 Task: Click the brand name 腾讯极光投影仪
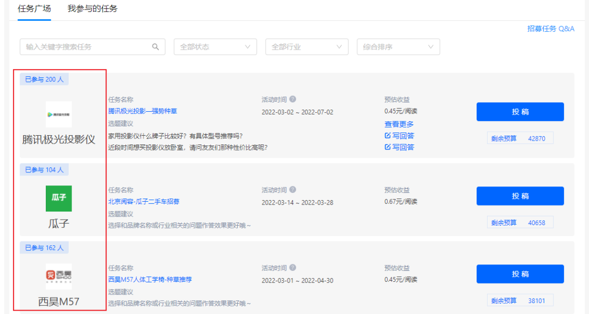click(58, 140)
